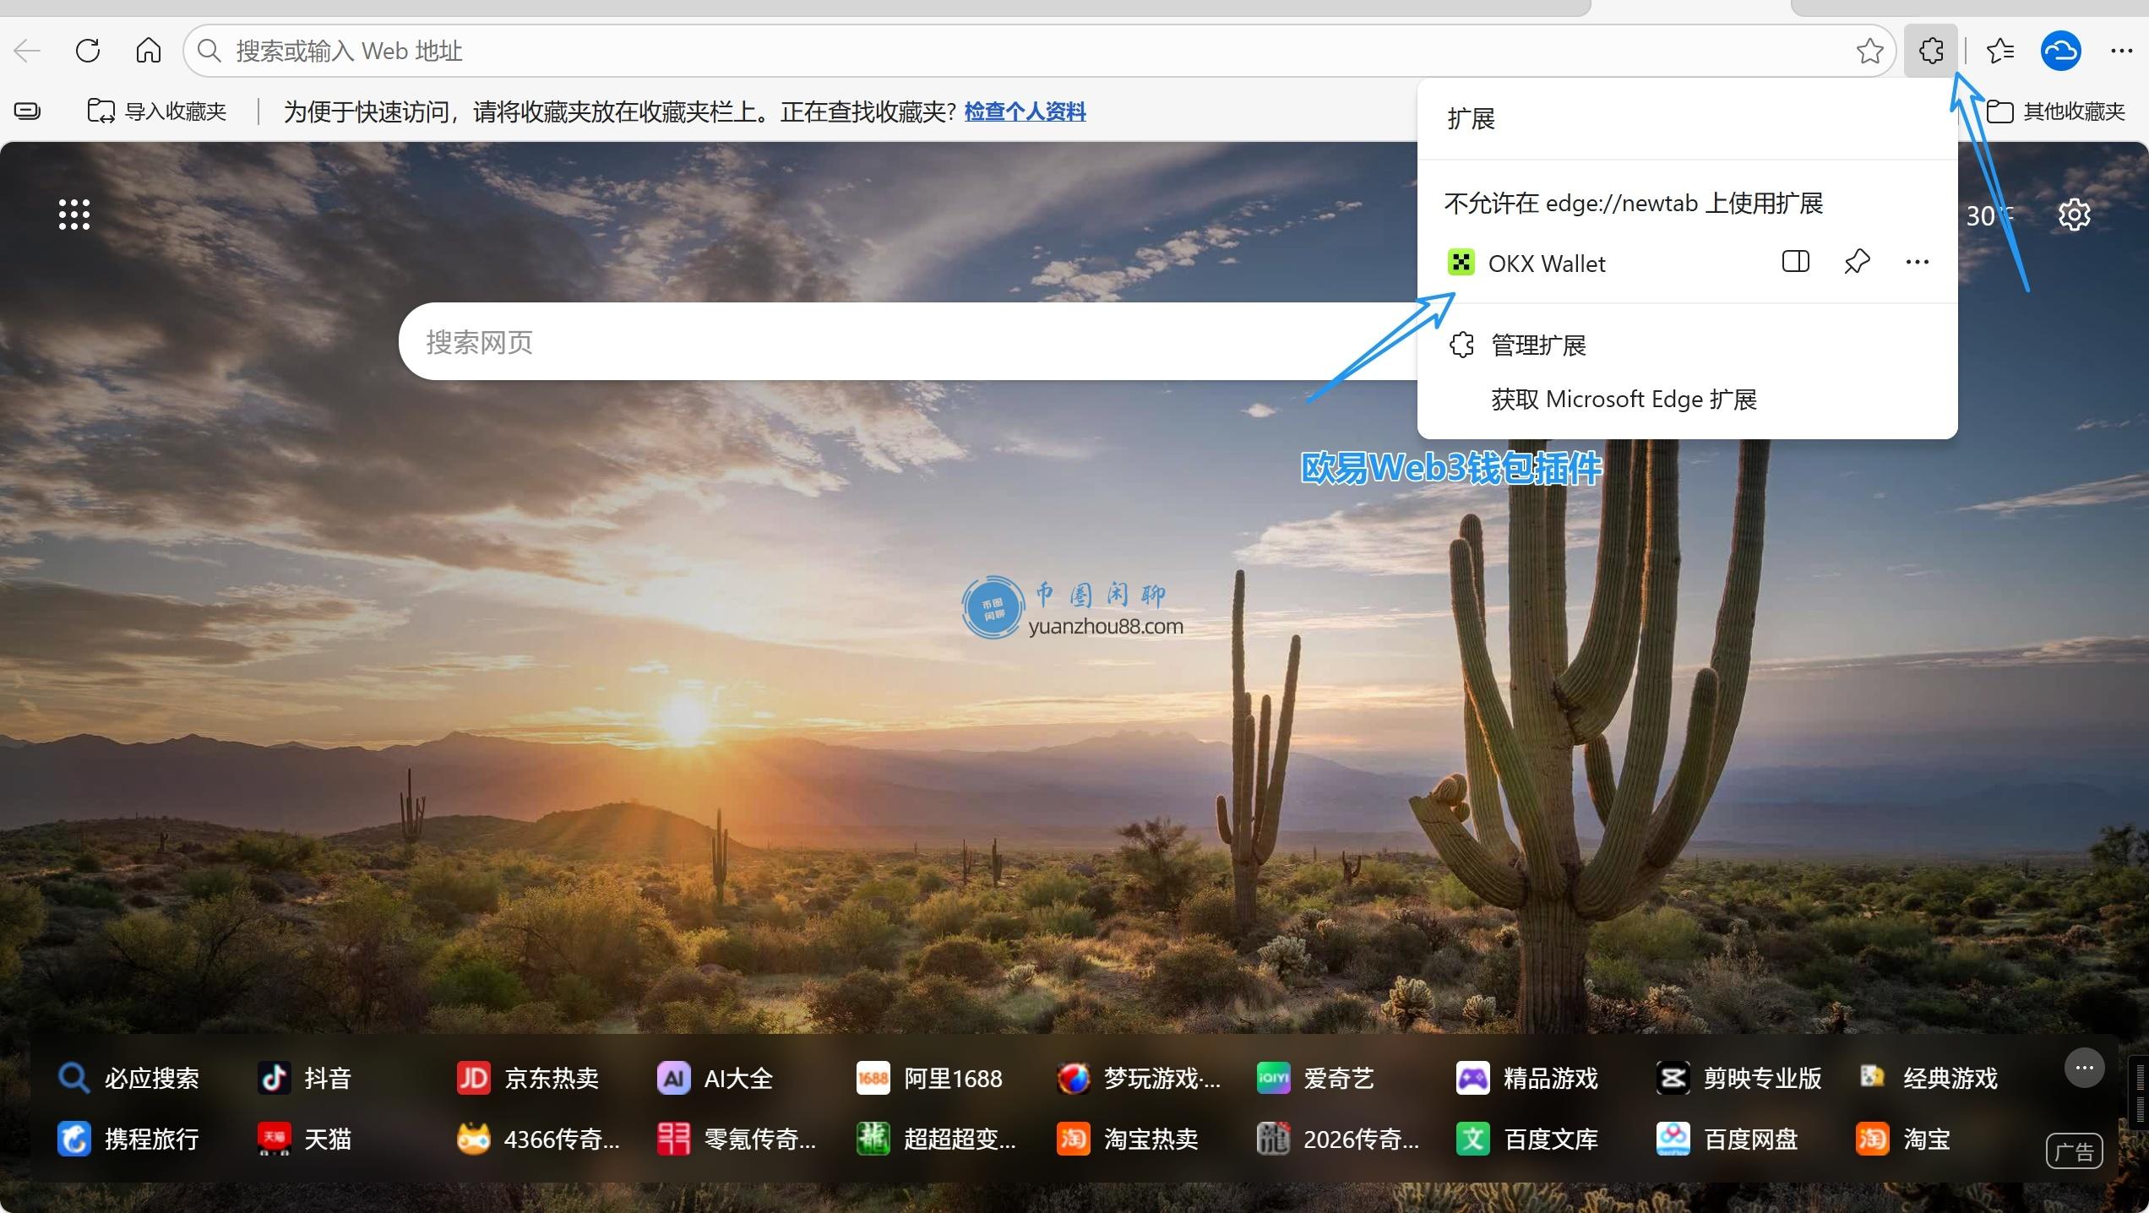Open OKX Wallet more actions menu
Image resolution: width=2149 pixels, height=1213 pixels.
coord(1917,262)
